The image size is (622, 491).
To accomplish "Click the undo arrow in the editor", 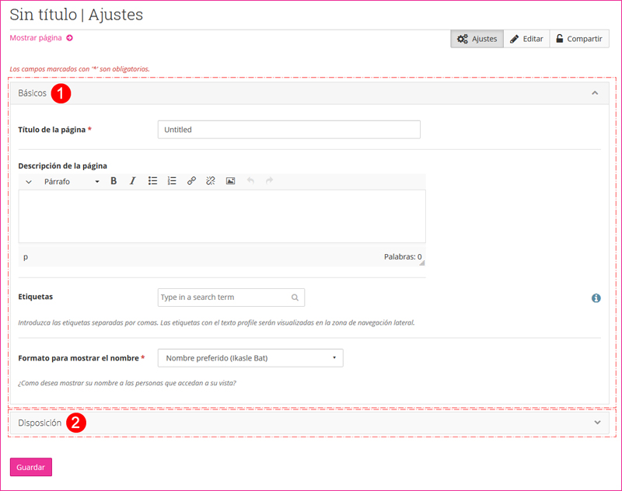I will 250,181.
